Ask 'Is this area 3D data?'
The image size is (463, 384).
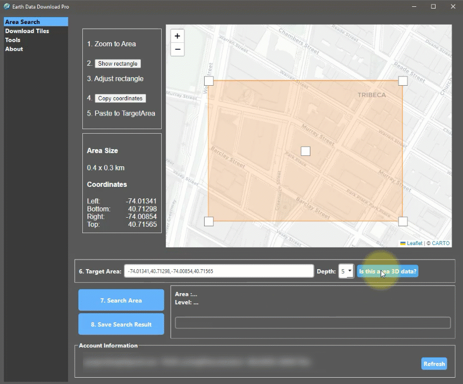388,271
